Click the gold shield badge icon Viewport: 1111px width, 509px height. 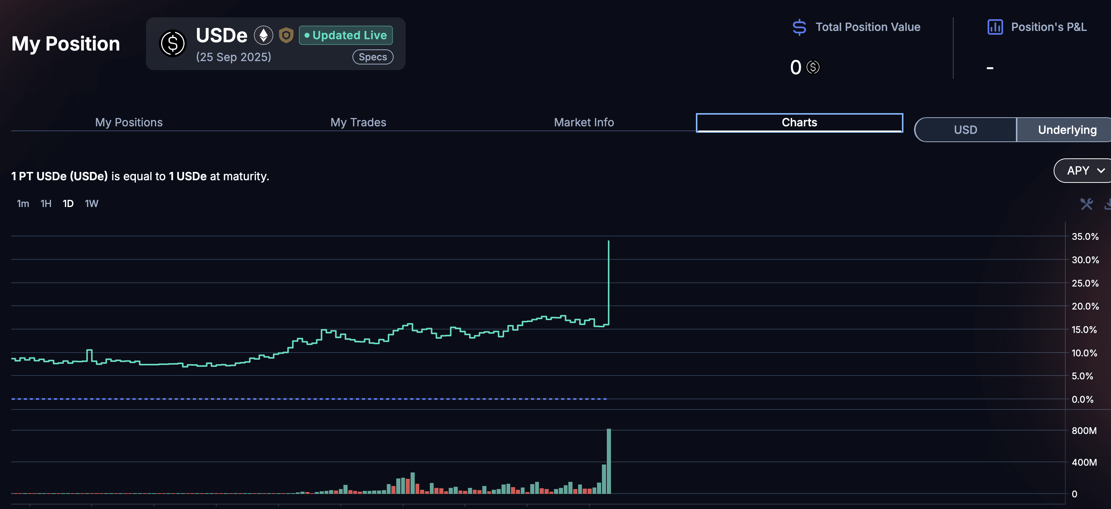(286, 35)
